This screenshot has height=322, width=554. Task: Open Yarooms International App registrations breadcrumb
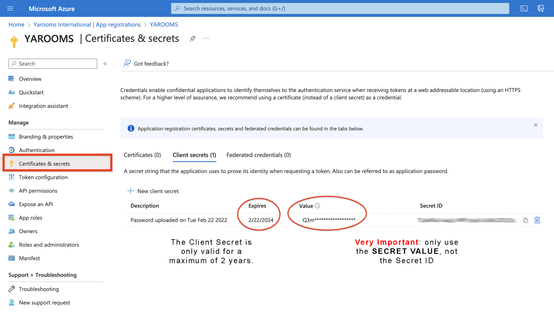[87, 24]
